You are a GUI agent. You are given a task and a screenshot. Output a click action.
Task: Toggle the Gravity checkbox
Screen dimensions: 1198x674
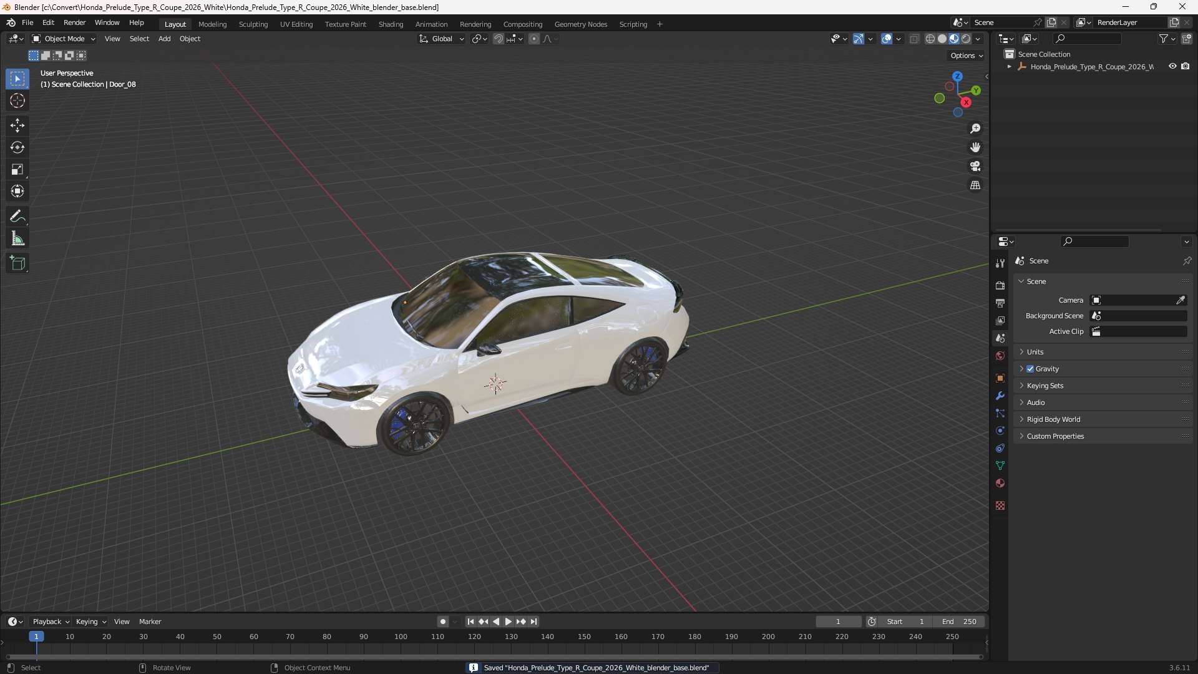pyautogui.click(x=1030, y=369)
